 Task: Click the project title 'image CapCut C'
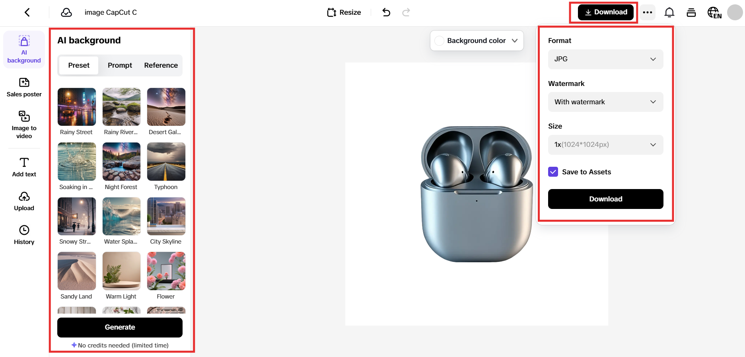tap(111, 12)
